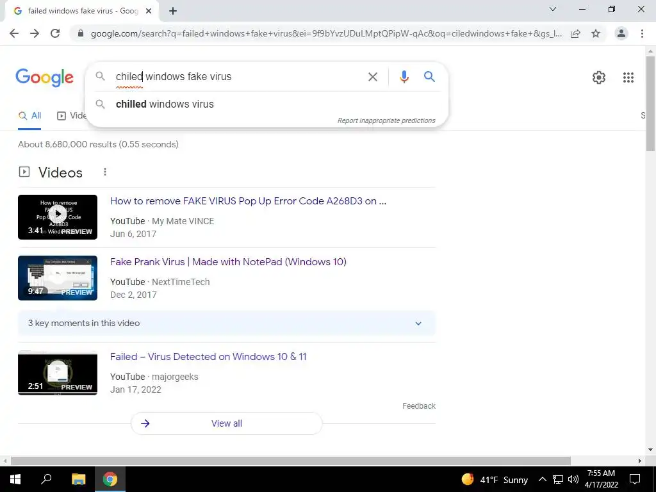Submit search with blue magnifier icon

pos(429,77)
